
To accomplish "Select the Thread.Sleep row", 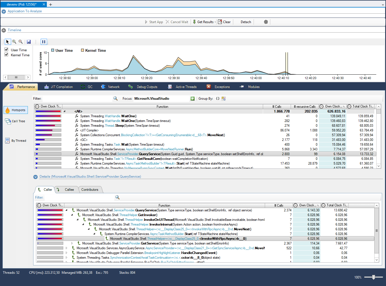I will [205, 126].
